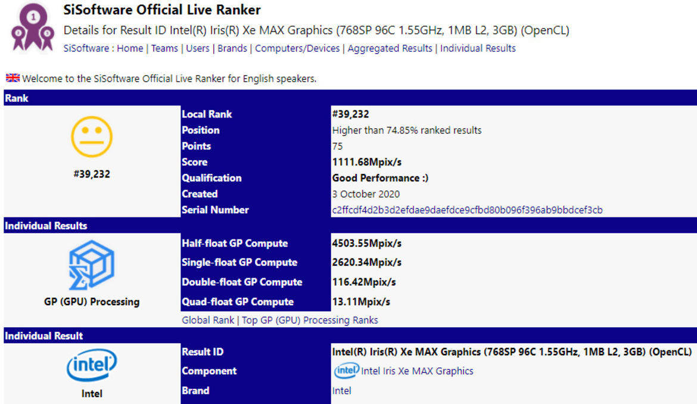
Task: Click the 2620.34Mpix/s value
Action: point(367,262)
